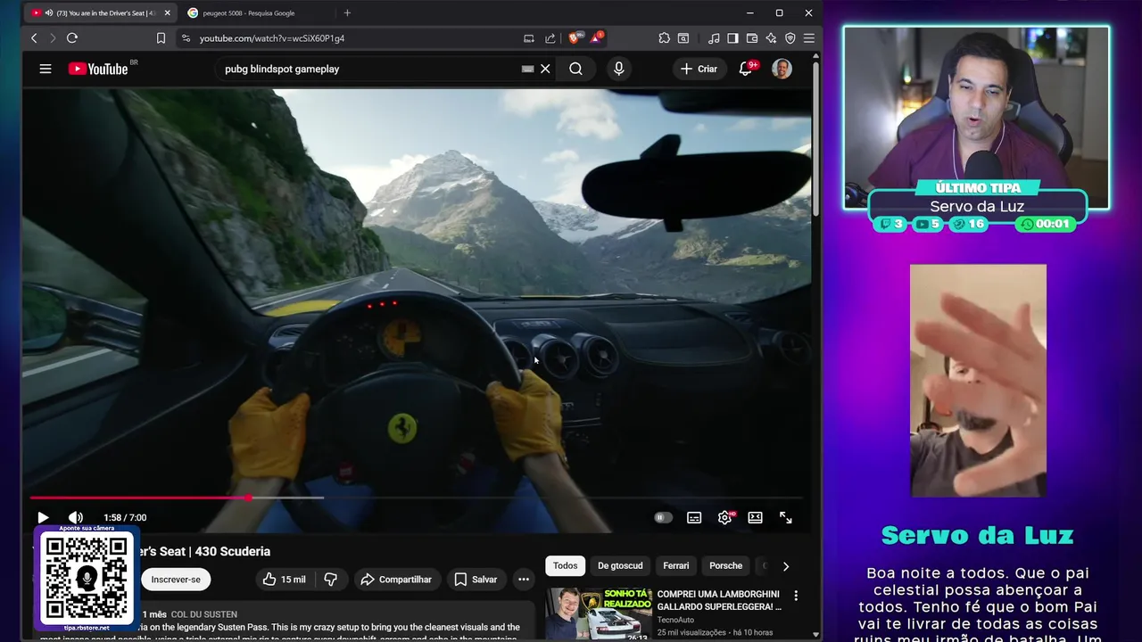Open options menu for the Lamborghini video
This screenshot has height=642, width=1142.
click(x=796, y=596)
